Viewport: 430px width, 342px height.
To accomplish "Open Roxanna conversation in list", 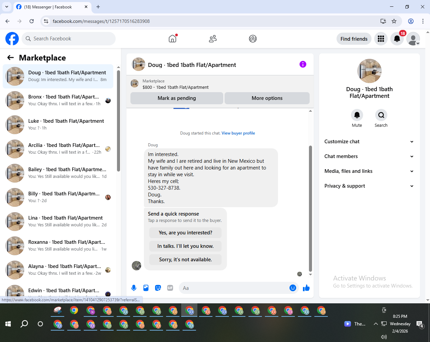I will 58,246.
